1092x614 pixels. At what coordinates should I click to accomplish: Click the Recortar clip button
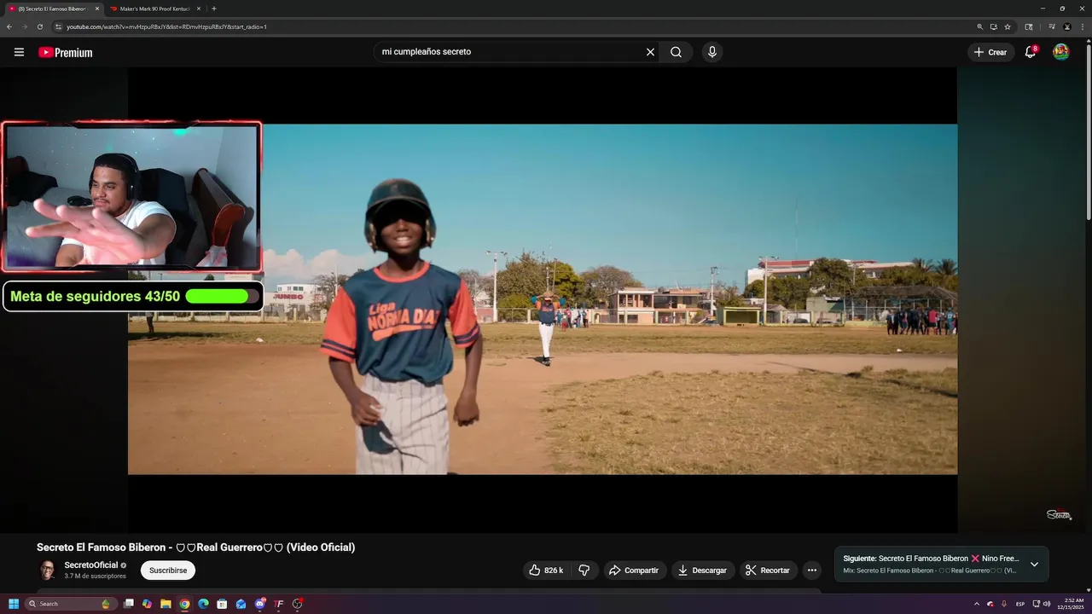pos(769,570)
